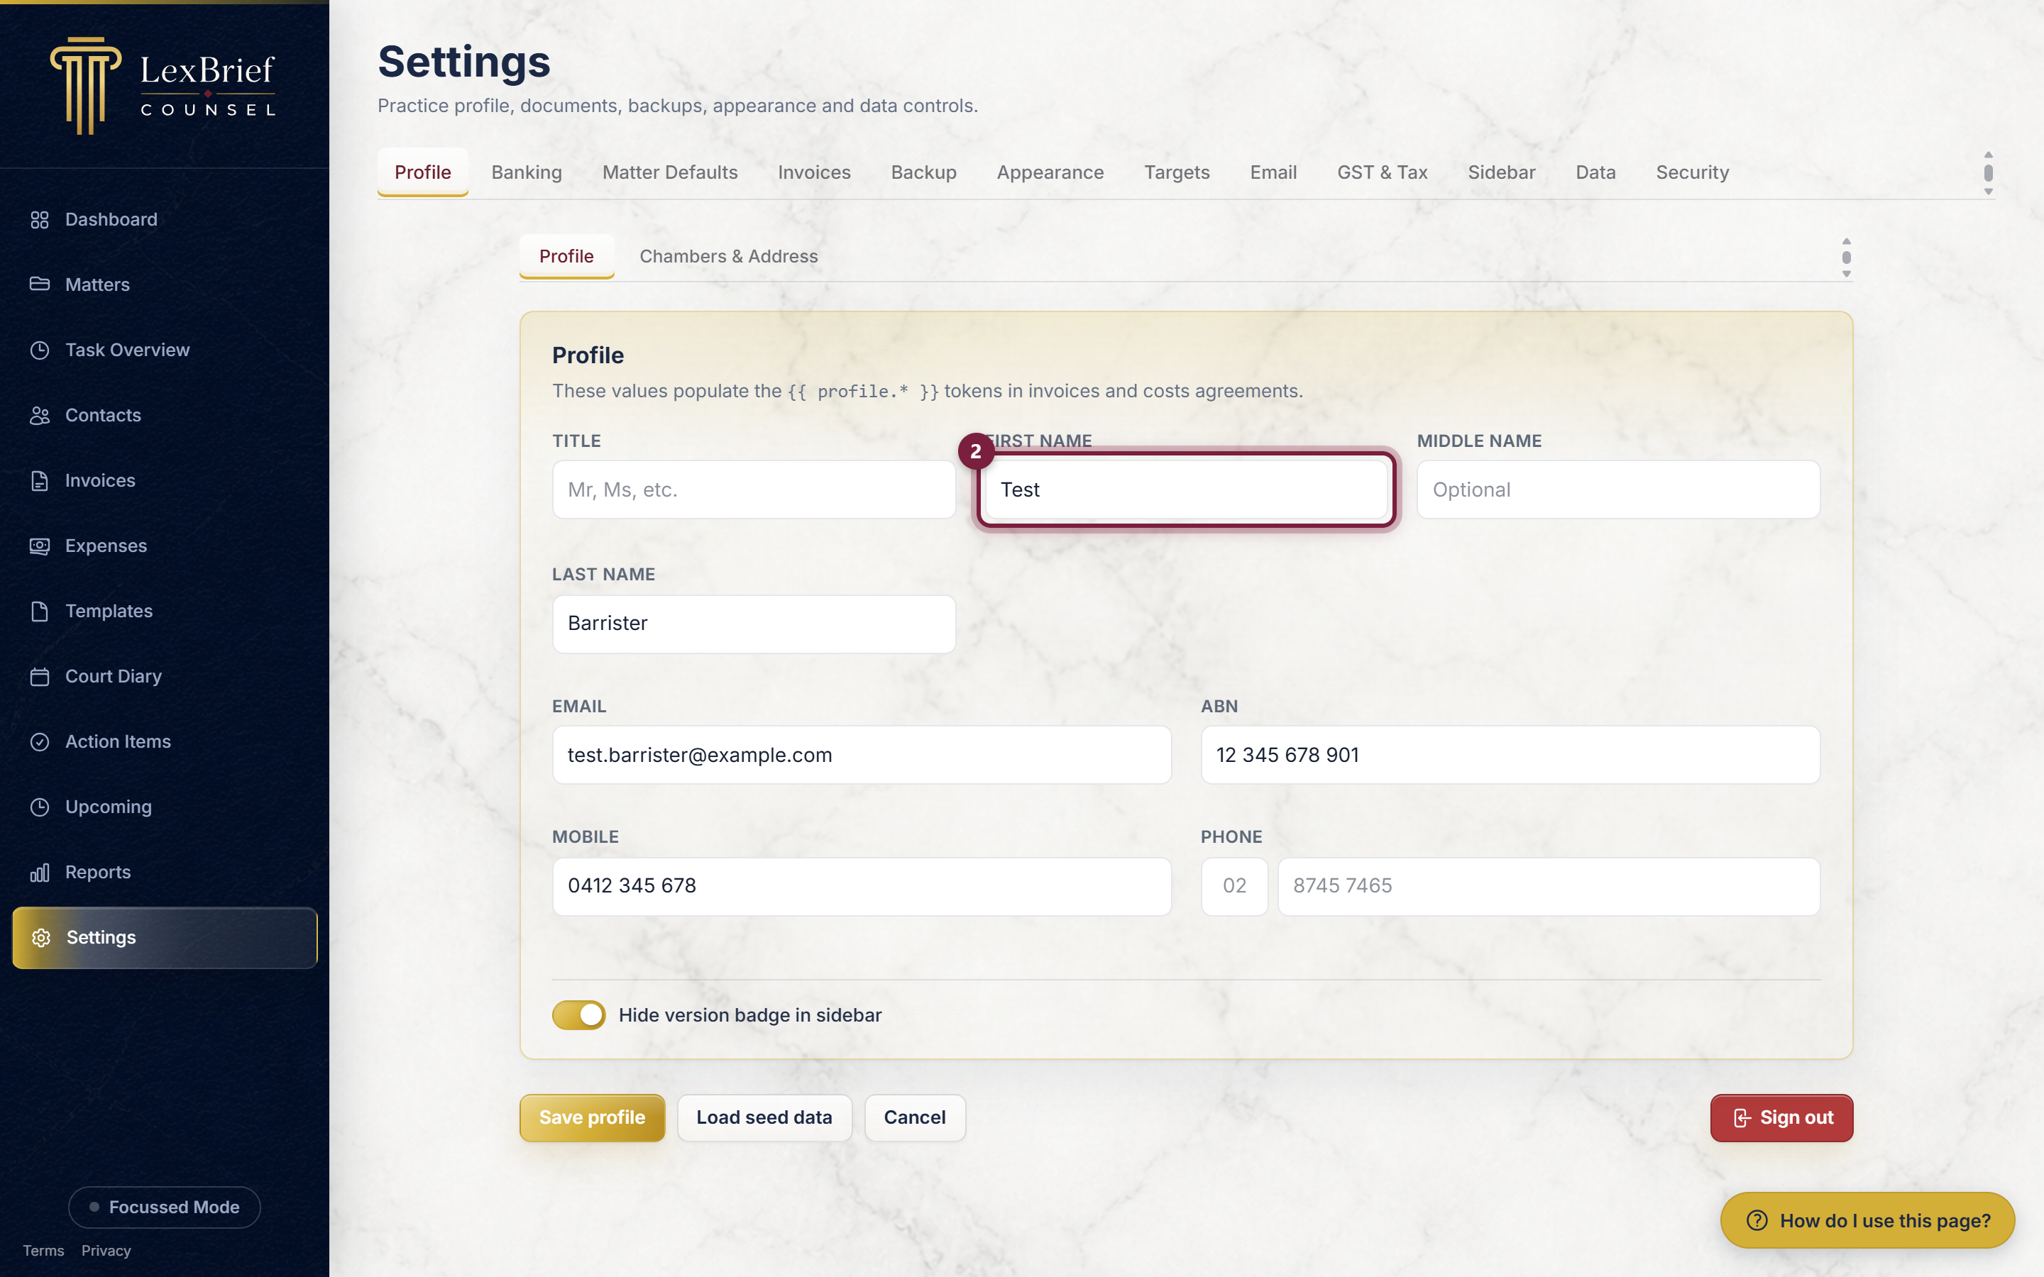The width and height of the screenshot is (2044, 1277).
Task: Click the Action Items checkmark icon
Action: click(40, 741)
